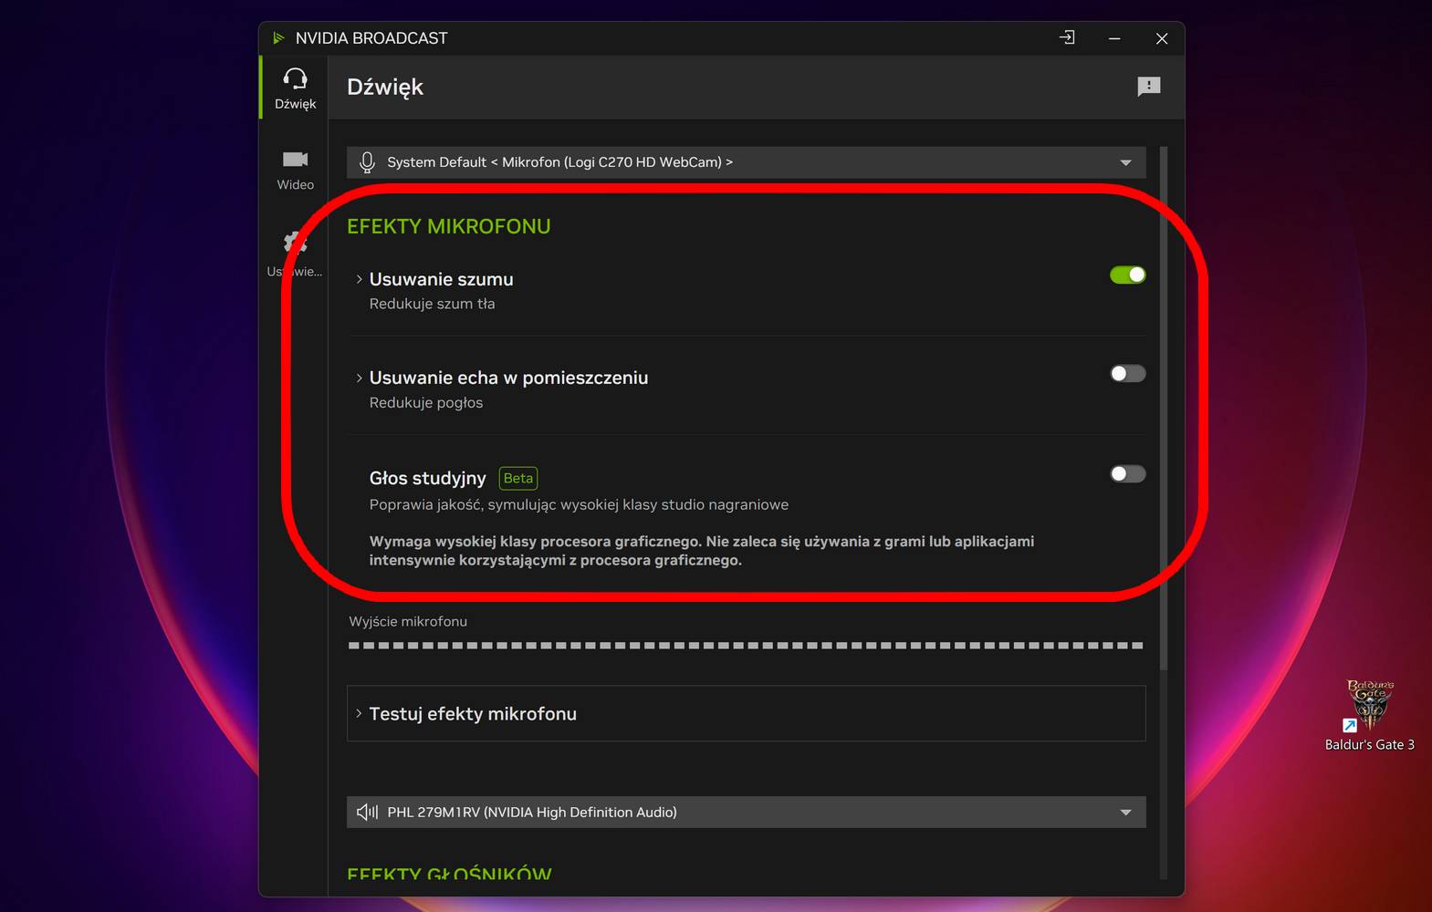The image size is (1432, 912).
Task: Enable Usuwanie echa w pomieszczeniu toggle
Action: (1127, 373)
